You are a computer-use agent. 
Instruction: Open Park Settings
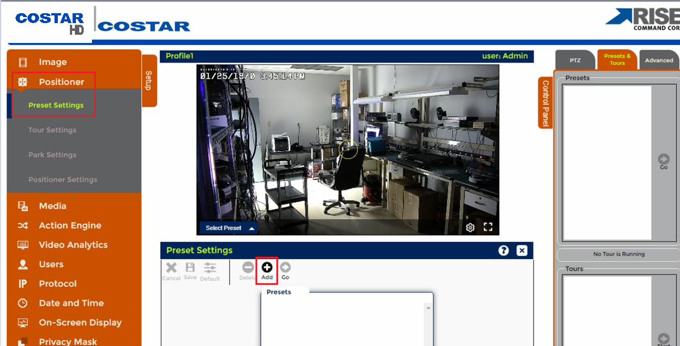[52, 155]
